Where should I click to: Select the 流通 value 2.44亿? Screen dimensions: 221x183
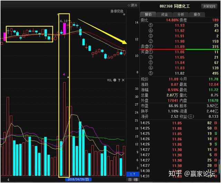213,111
